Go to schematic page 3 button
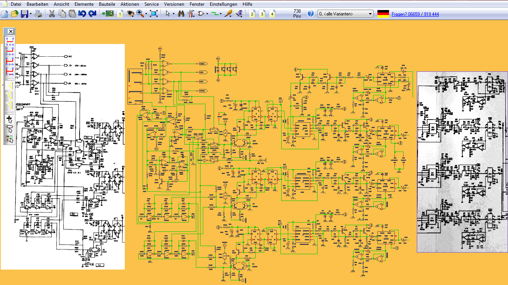 [262, 14]
